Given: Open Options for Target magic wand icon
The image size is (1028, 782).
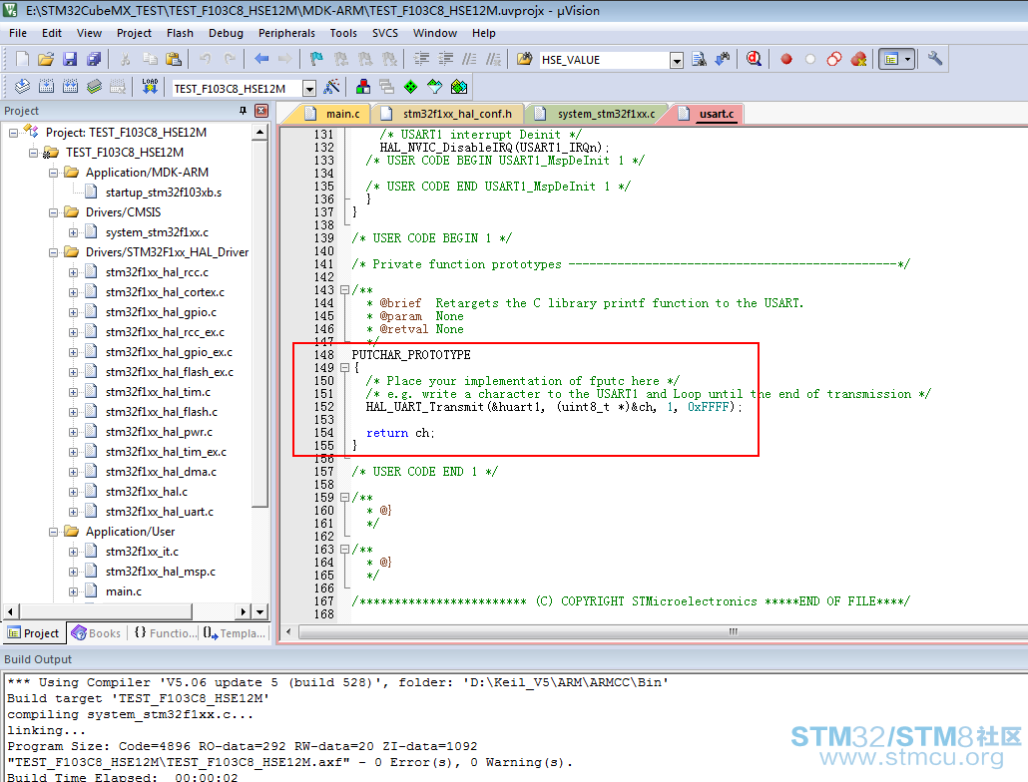Looking at the screenshot, I should tap(331, 87).
